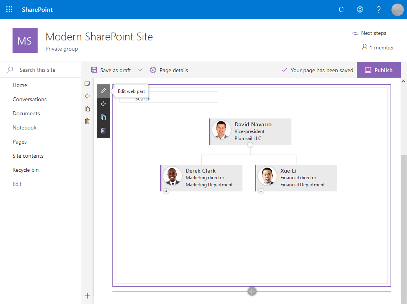This screenshot has height=304, width=407.
Task: Select the duplicate section icon
Action: (x=87, y=109)
